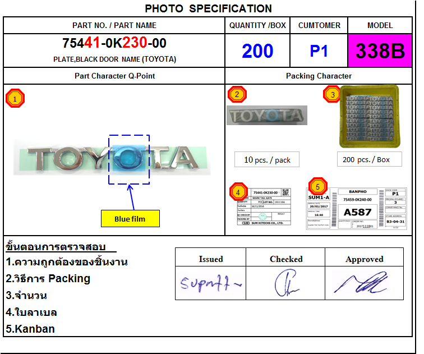Select the "200 pcs. / Box" text box
Image resolution: width=424 pixels, height=354 pixels.
tap(370, 159)
